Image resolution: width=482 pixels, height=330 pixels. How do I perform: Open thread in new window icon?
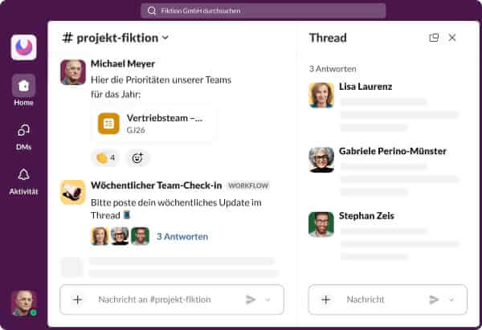point(434,38)
